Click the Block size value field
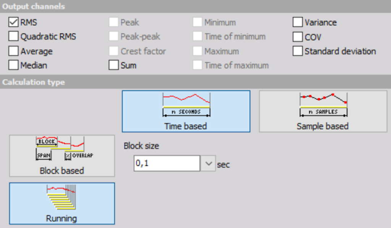This screenshot has width=391, height=228. coord(167,163)
